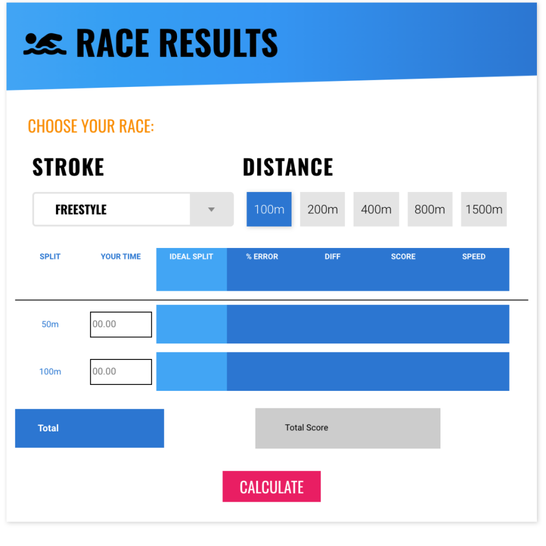
Task: Open the Freestyle stroke dropdown arrow
Action: (x=211, y=209)
